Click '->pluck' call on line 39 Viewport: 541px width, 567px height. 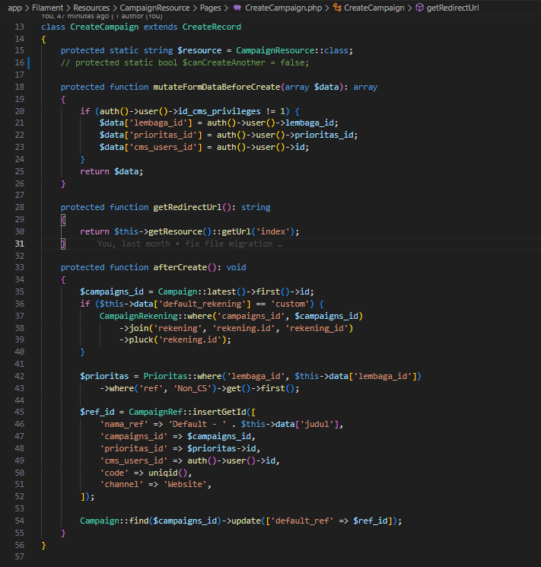136,339
